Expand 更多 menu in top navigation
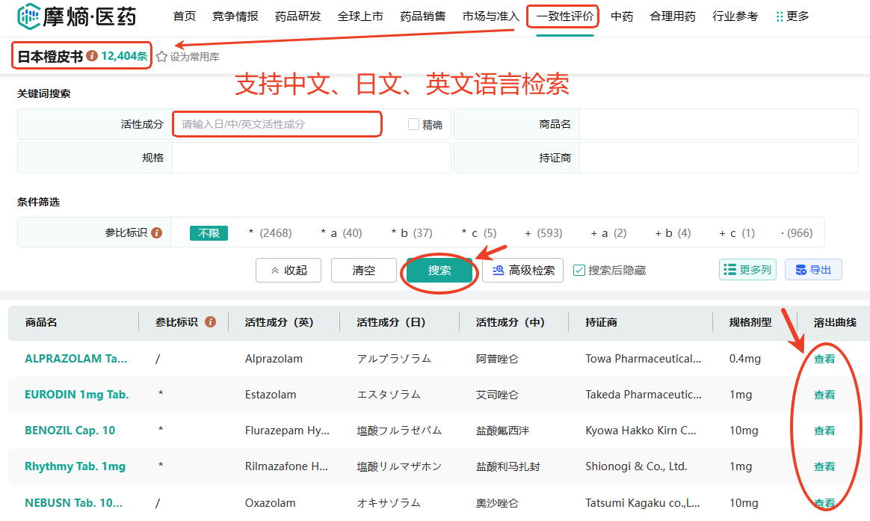Viewport: 870px width, 521px height. click(792, 16)
